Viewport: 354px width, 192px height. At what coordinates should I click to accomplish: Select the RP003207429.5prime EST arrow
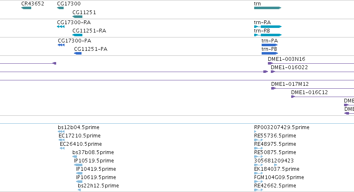tap(255, 132)
